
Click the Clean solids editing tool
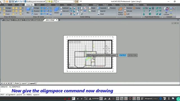tap(92, 8)
